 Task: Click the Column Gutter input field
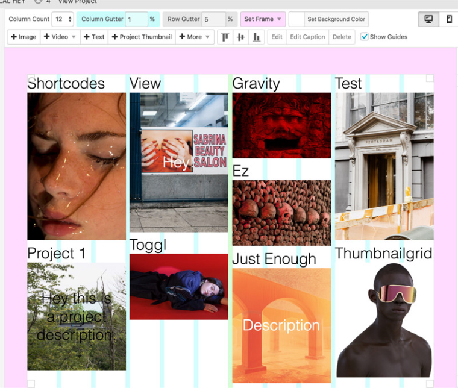137,19
